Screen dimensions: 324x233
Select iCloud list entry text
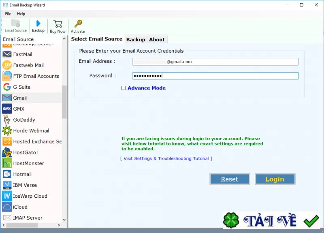(x=20, y=207)
